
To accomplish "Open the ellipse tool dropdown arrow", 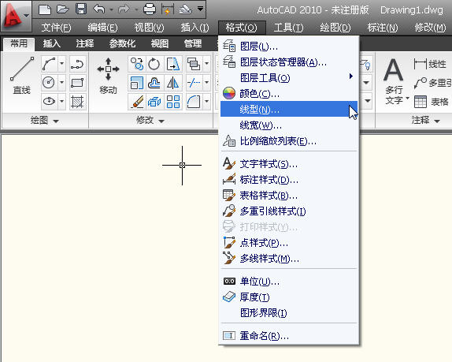I will click(61, 101).
